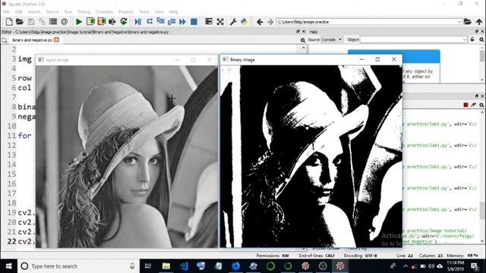Open the Edit menu

click(18, 12)
